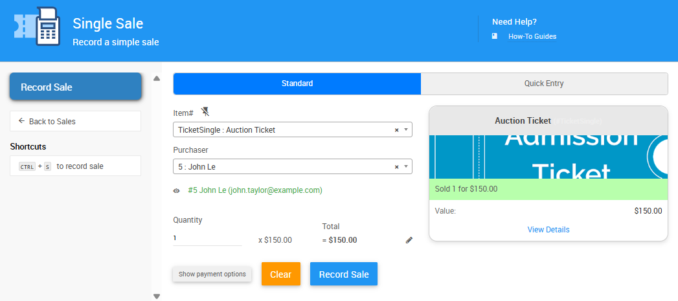Clear the Purchaser selection with x

point(396,167)
